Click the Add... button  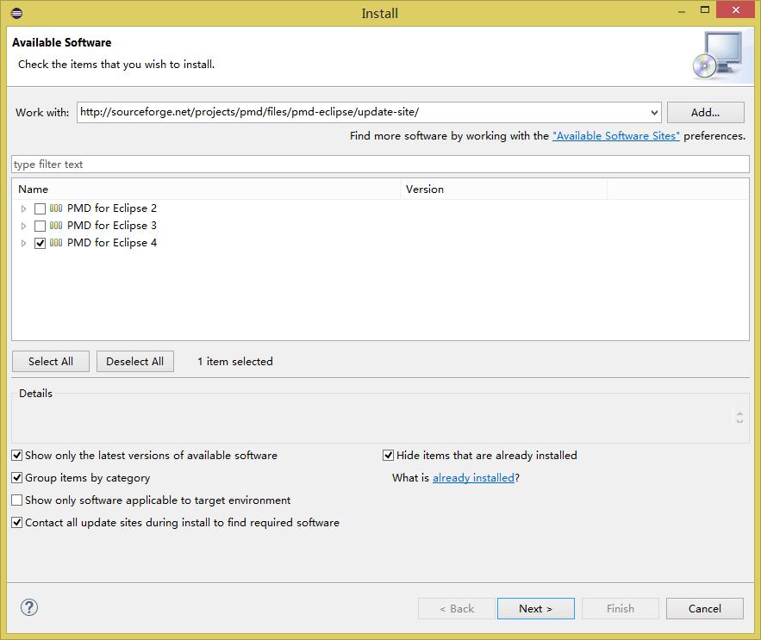coord(705,113)
